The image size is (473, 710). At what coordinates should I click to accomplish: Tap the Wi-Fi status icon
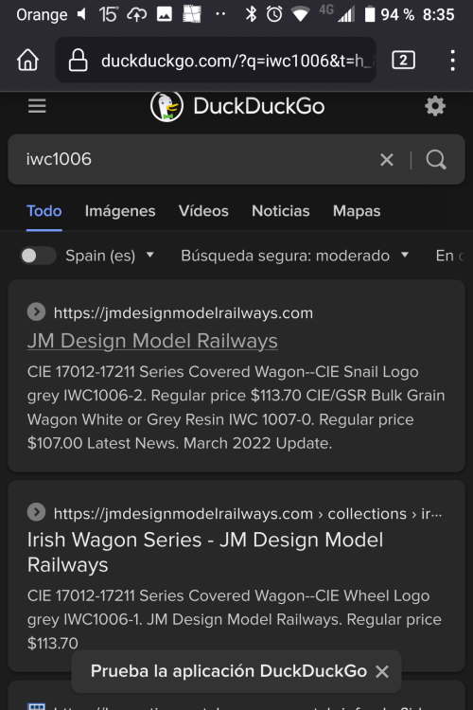point(300,14)
